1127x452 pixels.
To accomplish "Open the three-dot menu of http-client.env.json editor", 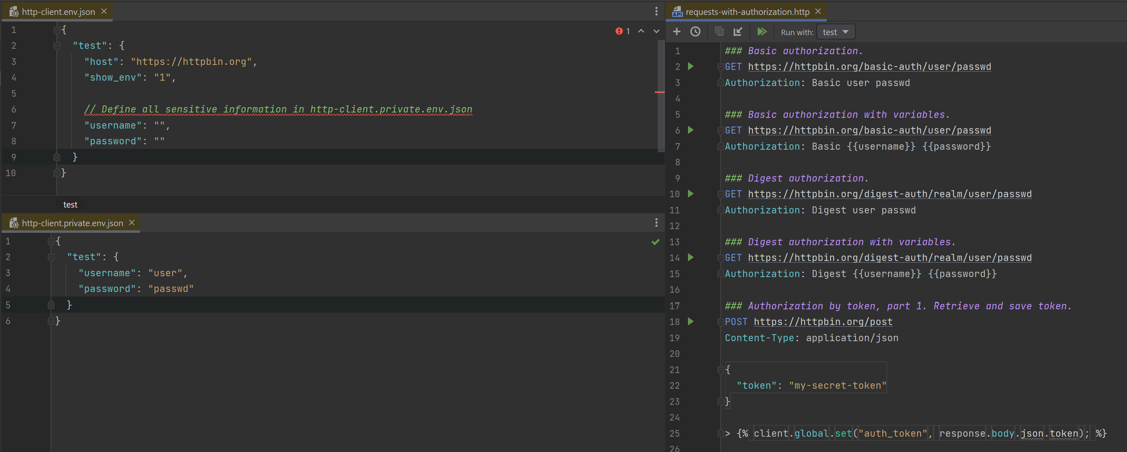I will 656,11.
